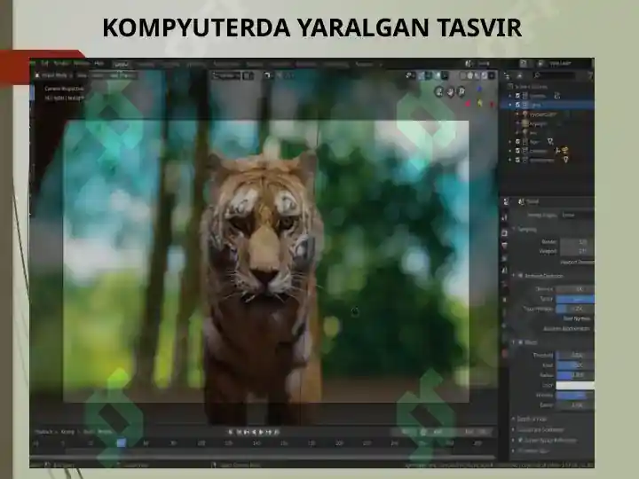Click the pan hand navigation gizmo
Screen dimensions: 639x479
pos(450,91)
